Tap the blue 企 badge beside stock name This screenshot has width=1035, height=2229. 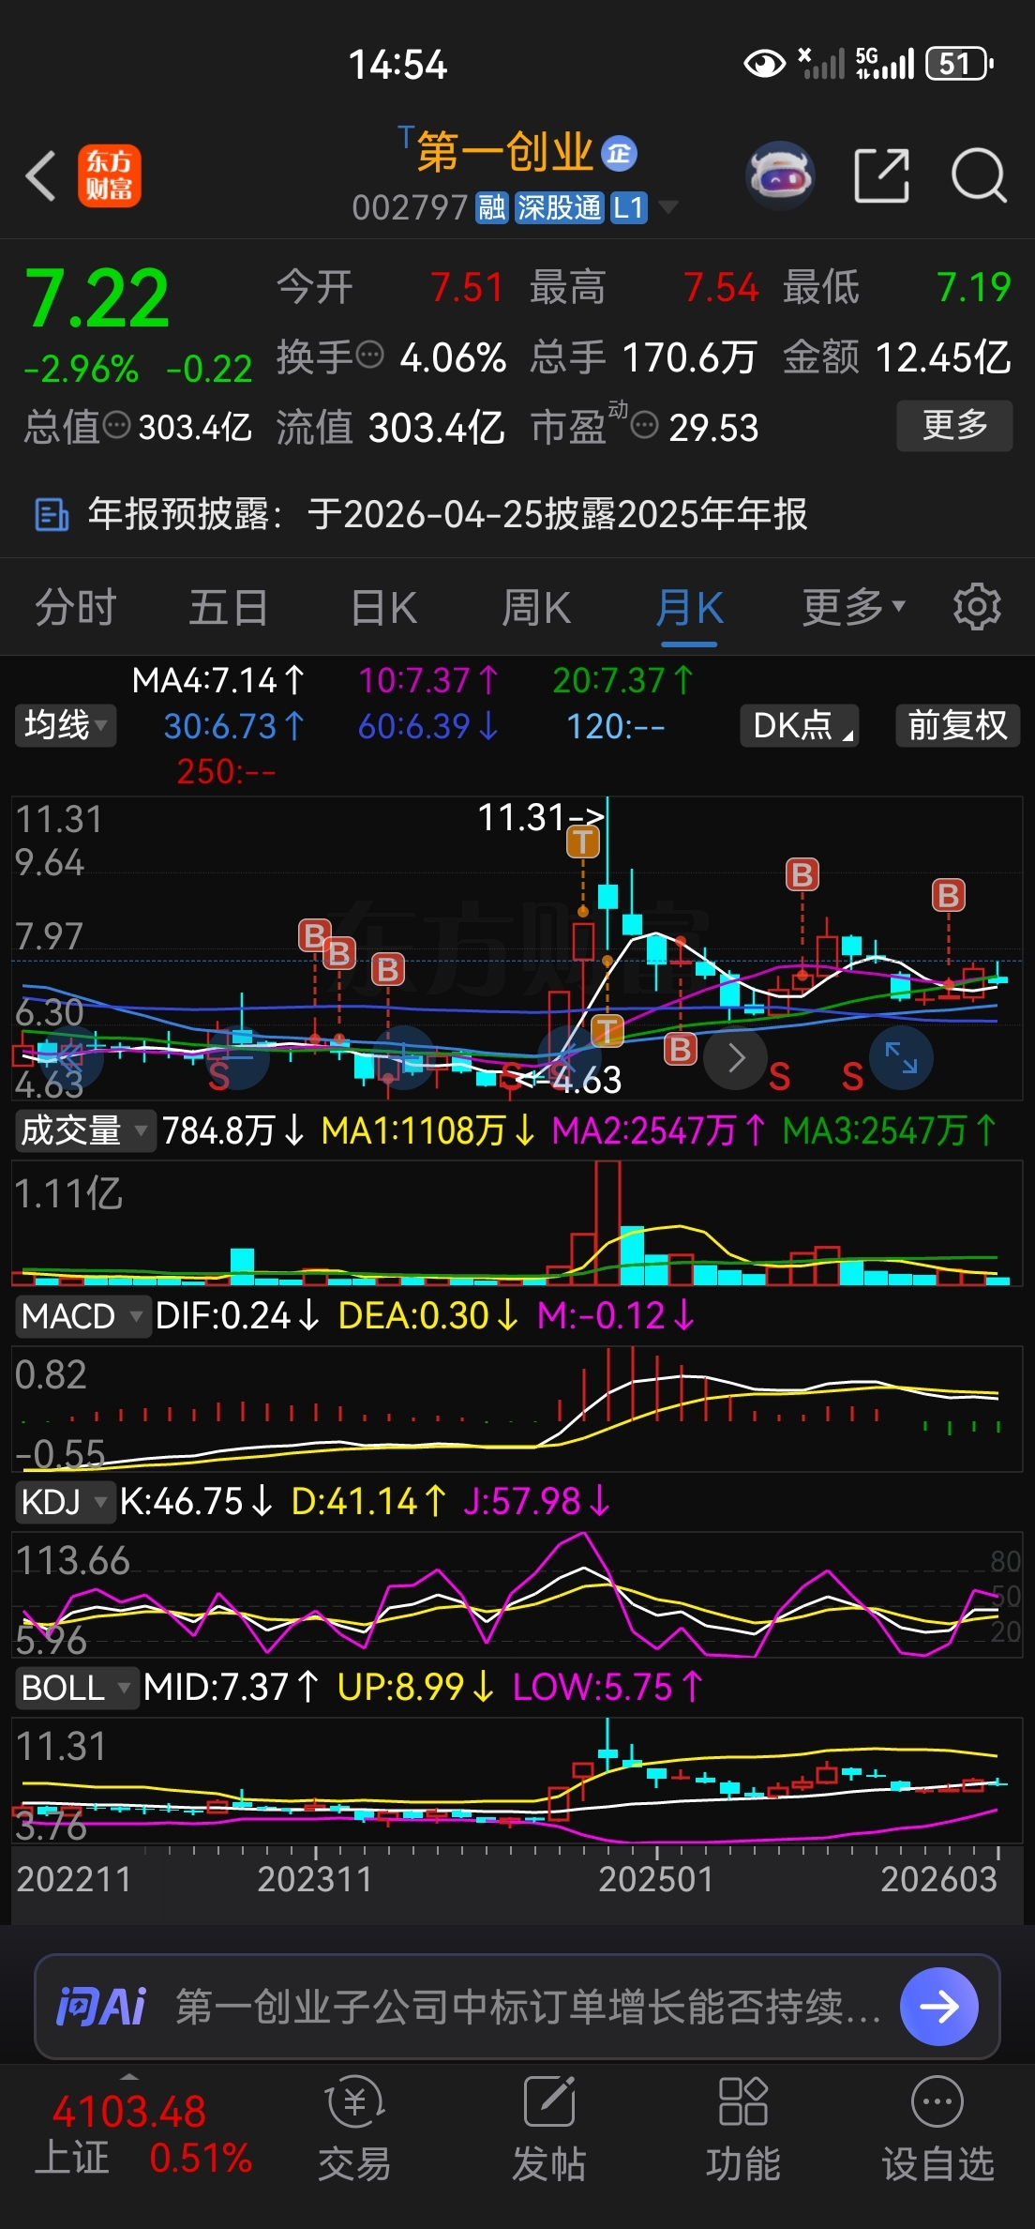[619, 153]
